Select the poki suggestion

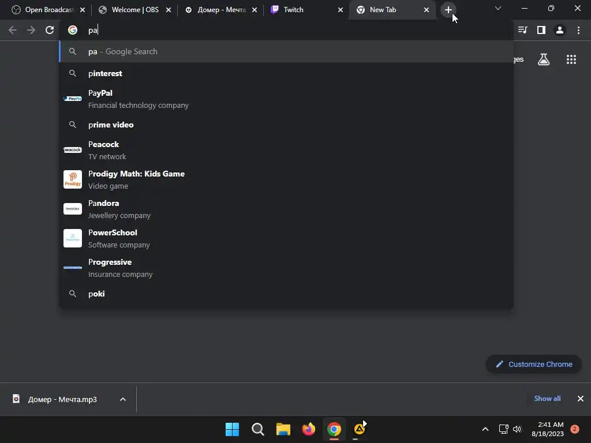286,294
